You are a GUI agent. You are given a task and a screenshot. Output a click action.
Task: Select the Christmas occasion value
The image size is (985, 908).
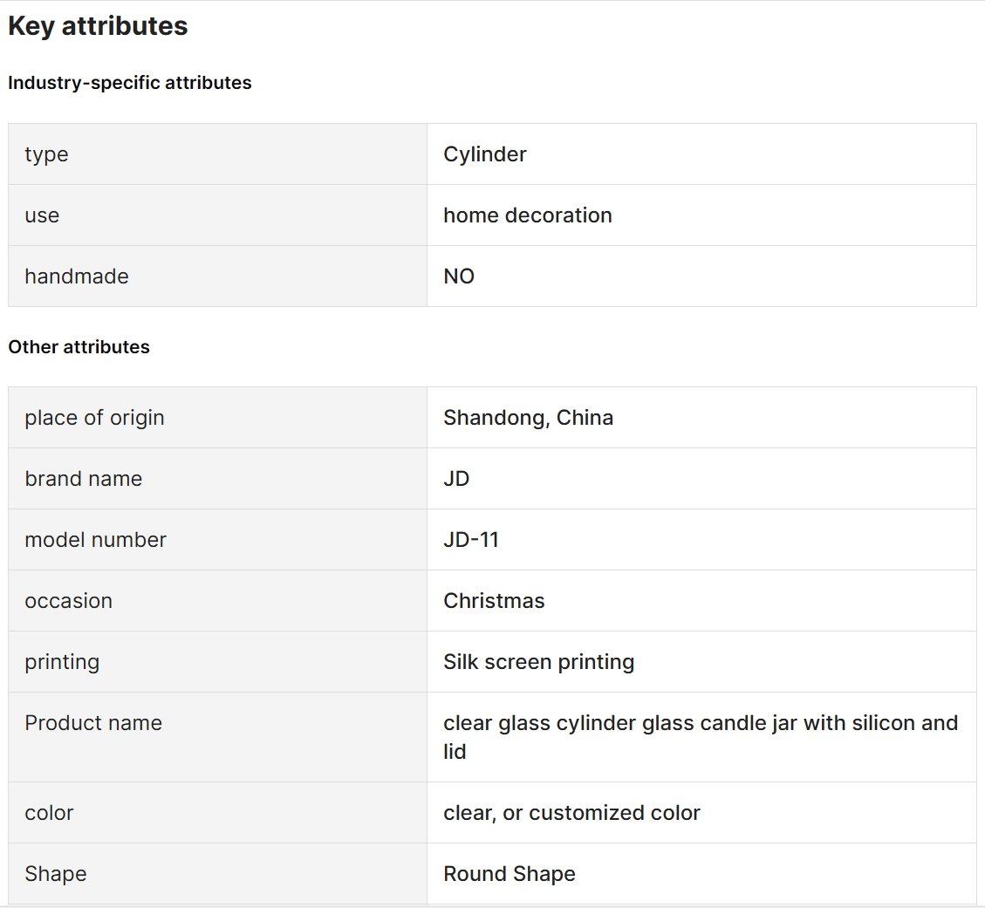click(x=494, y=601)
